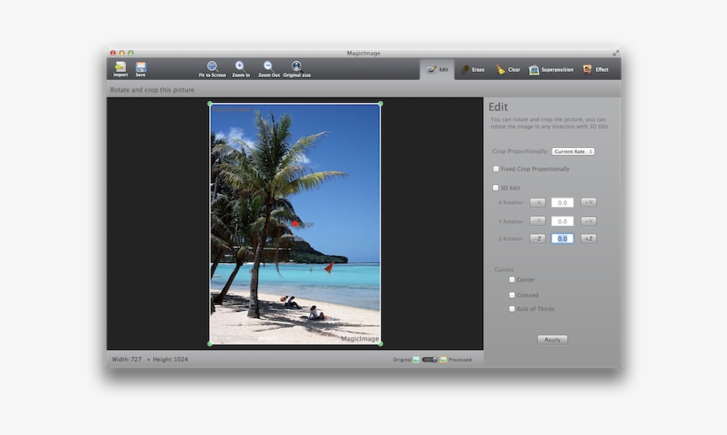This screenshot has width=727, height=435.
Task: Enable Fixed Crop Proportionally checkbox
Action: [x=496, y=168]
